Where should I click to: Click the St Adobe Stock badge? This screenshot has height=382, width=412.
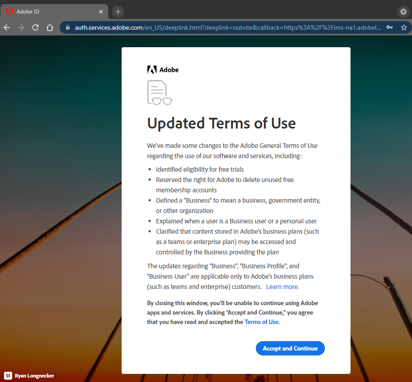(8, 376)
